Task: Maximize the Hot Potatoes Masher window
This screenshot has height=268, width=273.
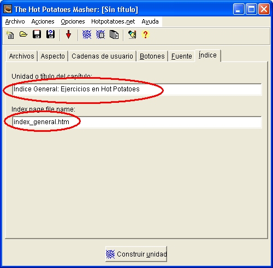Action: pos(251,9)
